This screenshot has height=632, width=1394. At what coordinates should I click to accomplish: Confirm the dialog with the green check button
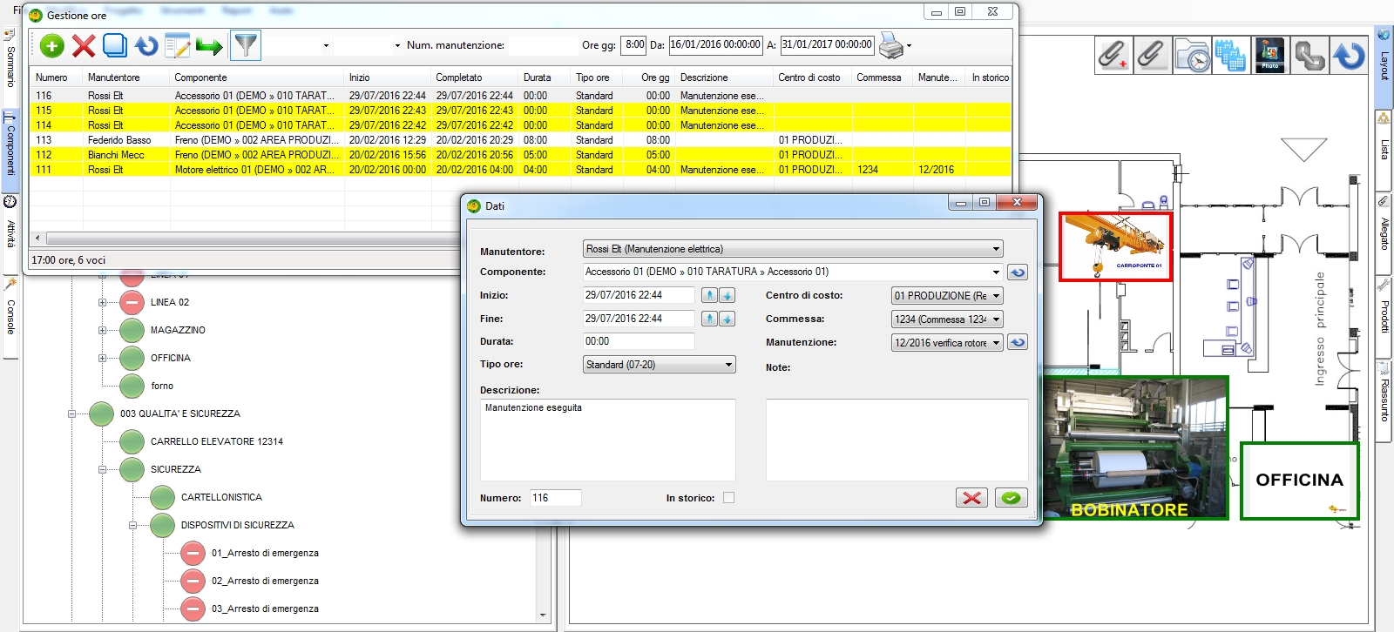point(1011,498)
